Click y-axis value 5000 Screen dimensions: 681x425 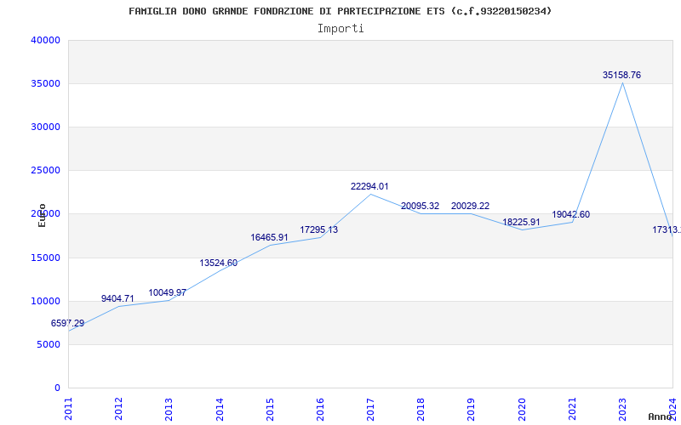[49, 345]
